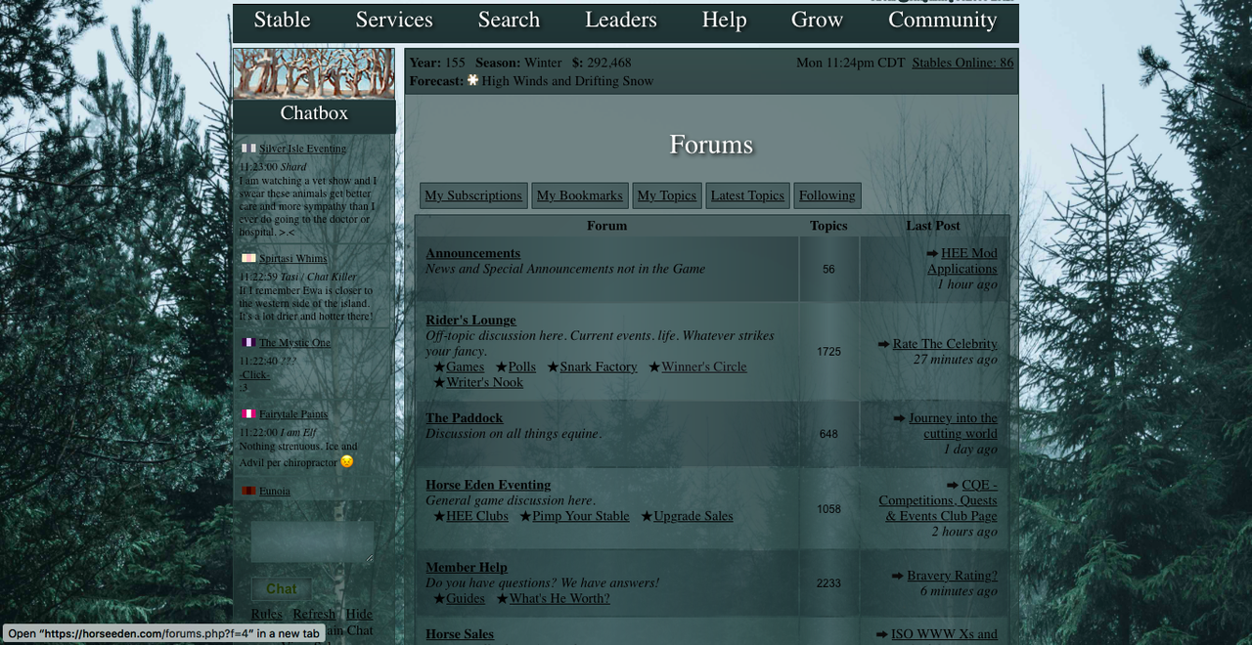Open the Member Help forum
The width and height of the screenshot is (1252, 645).
coord(466,567)
